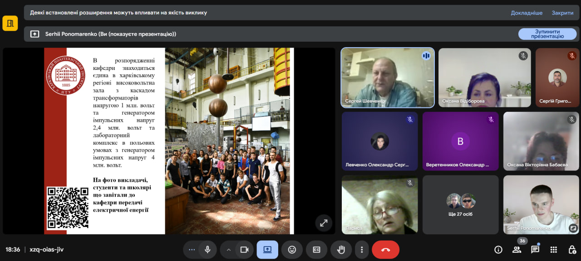Screen dimensions: 581x261
Task: Open the activities grid icon
Action: point(554,250)
